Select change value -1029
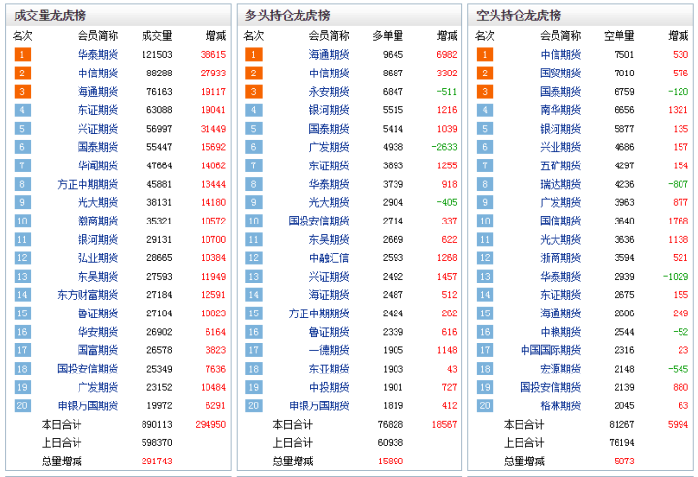698x477 pixels. click(676, 277)
